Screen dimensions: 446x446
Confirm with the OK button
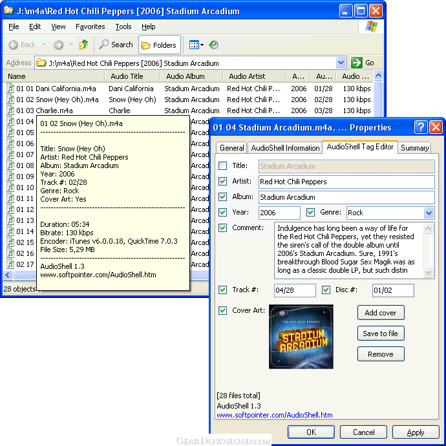[x=311, y=432]
